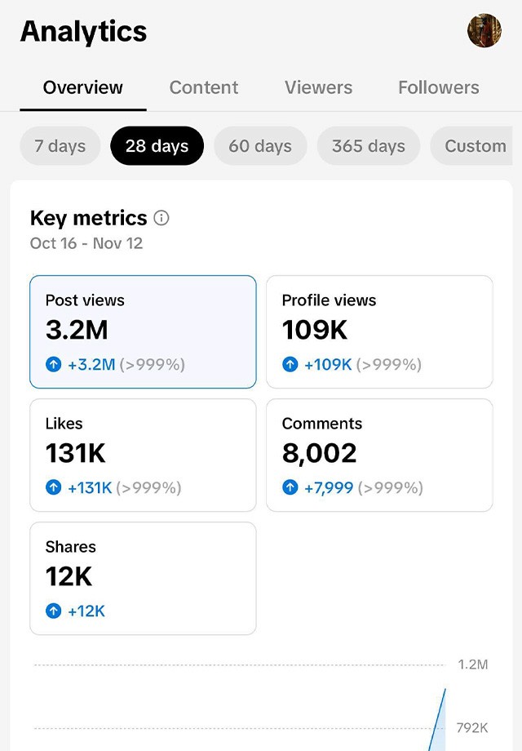This screenshot has width=522, height=751.
Task: Select the Likes metric card
Action: pos(143,455)
